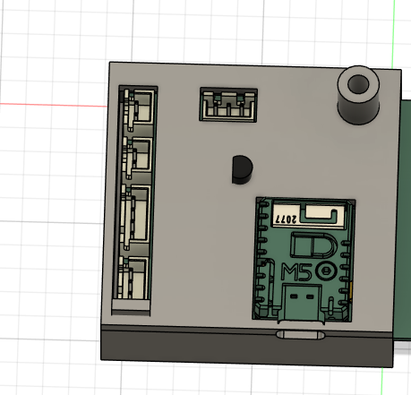Select the USB-C port on the M5 board
411x395 pixels.
[302, 303]
